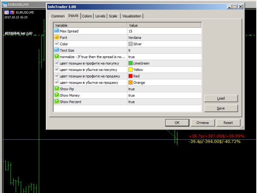Viewport: 257px width, 193px height.
Task: Click the integer icon beside Max Spread
Action: coord(56,31)
